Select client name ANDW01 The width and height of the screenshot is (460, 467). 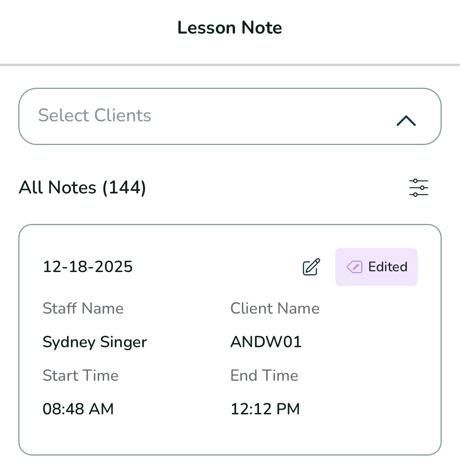pyautogui.click(x=266, y=342)
